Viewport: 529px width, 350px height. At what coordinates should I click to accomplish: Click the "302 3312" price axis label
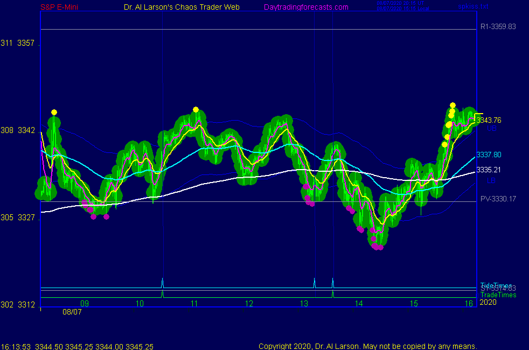coord(18,304)
